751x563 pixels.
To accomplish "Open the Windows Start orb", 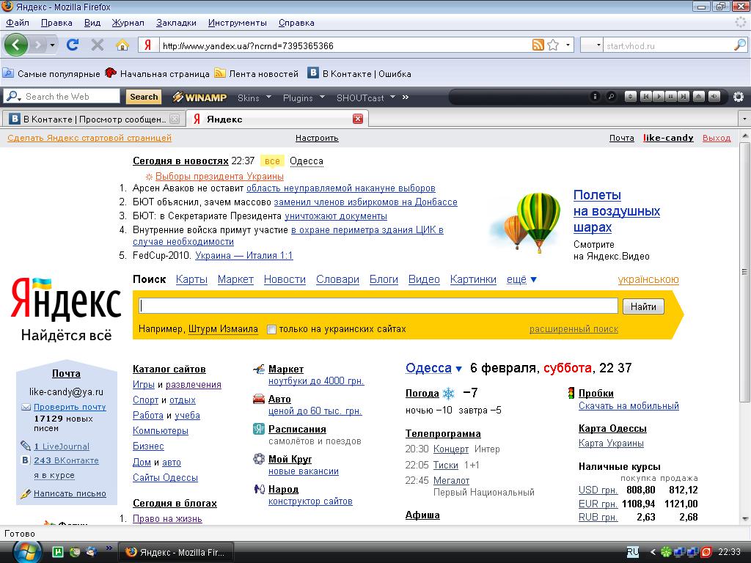I will pyautogui.click(x=27, y=553).
